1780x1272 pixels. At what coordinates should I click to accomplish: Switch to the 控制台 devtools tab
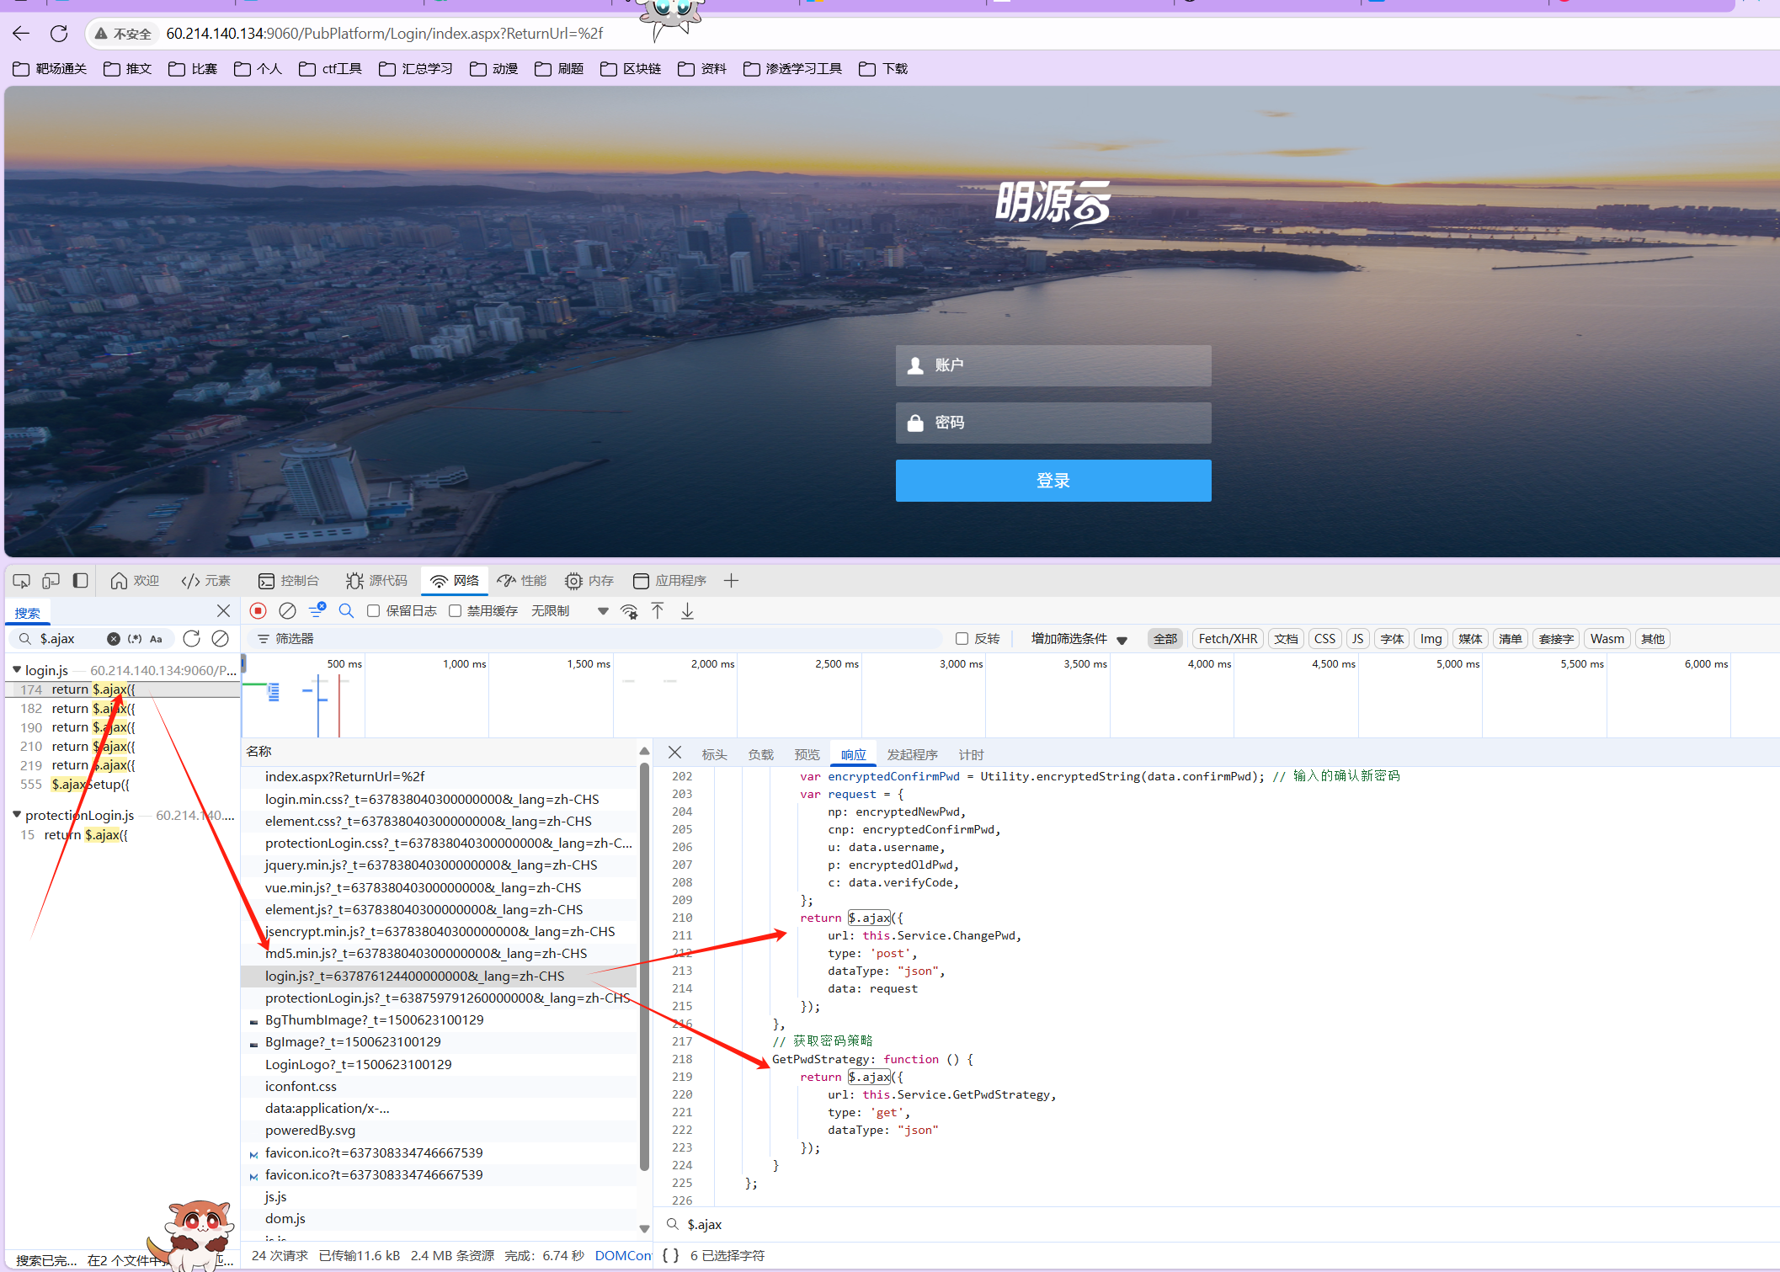tap(289, 581)
